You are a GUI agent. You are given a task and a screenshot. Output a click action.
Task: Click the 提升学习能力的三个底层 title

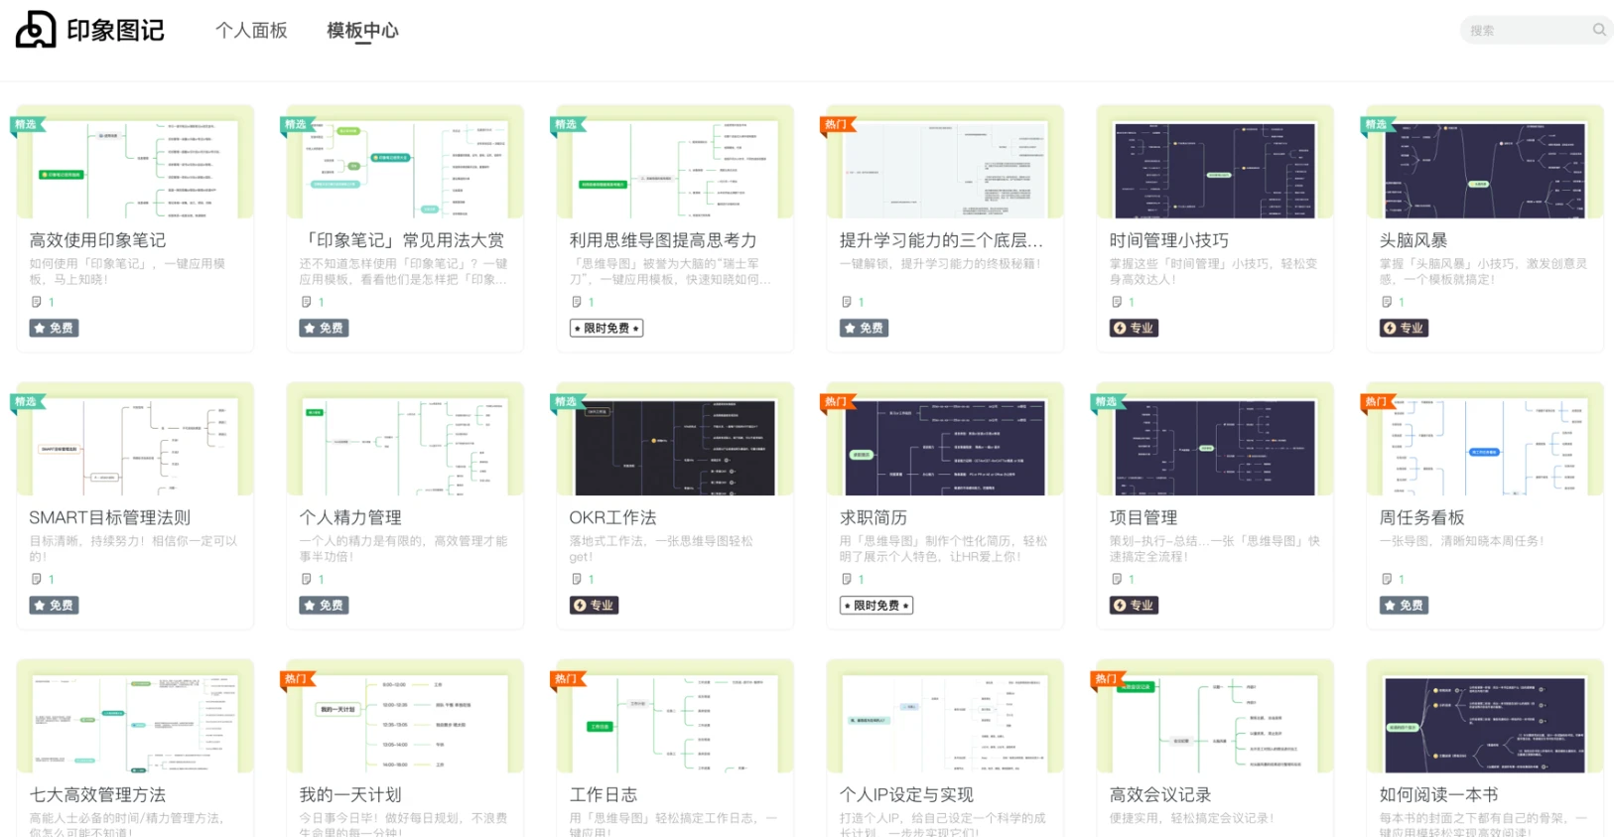941,240
